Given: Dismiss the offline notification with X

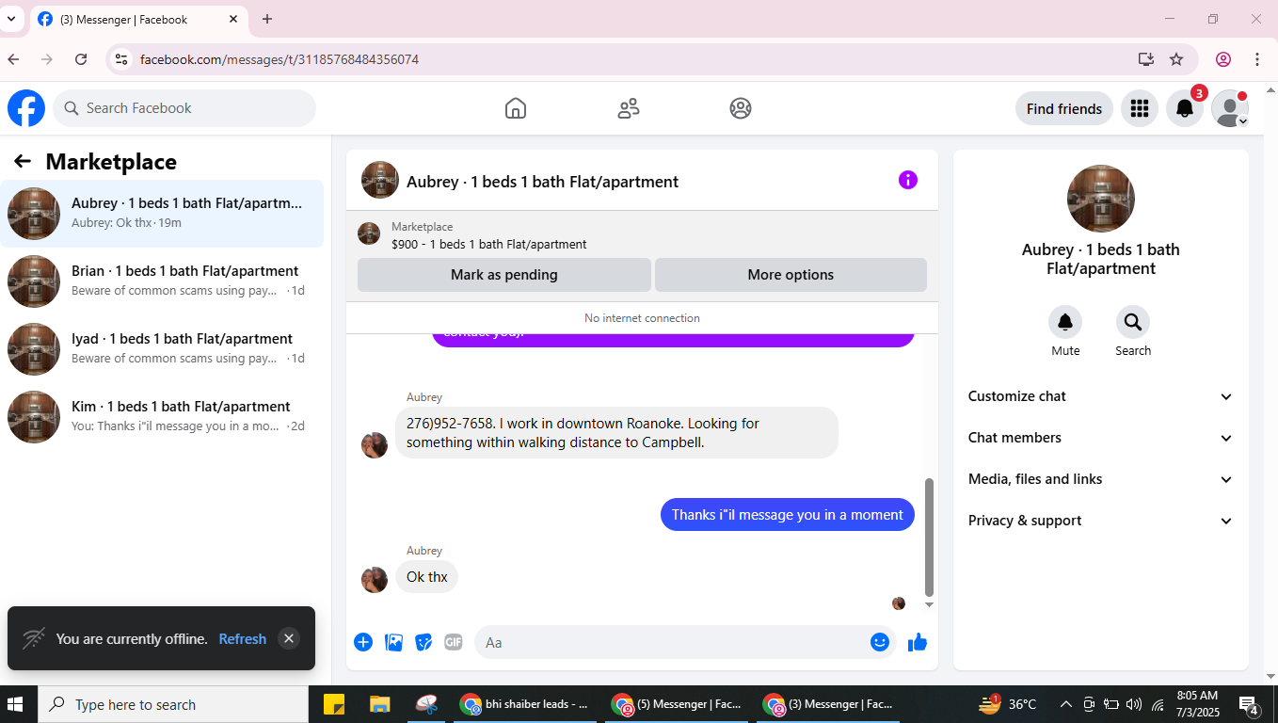Looking at the screenshot, I should (x=289, y=638).
